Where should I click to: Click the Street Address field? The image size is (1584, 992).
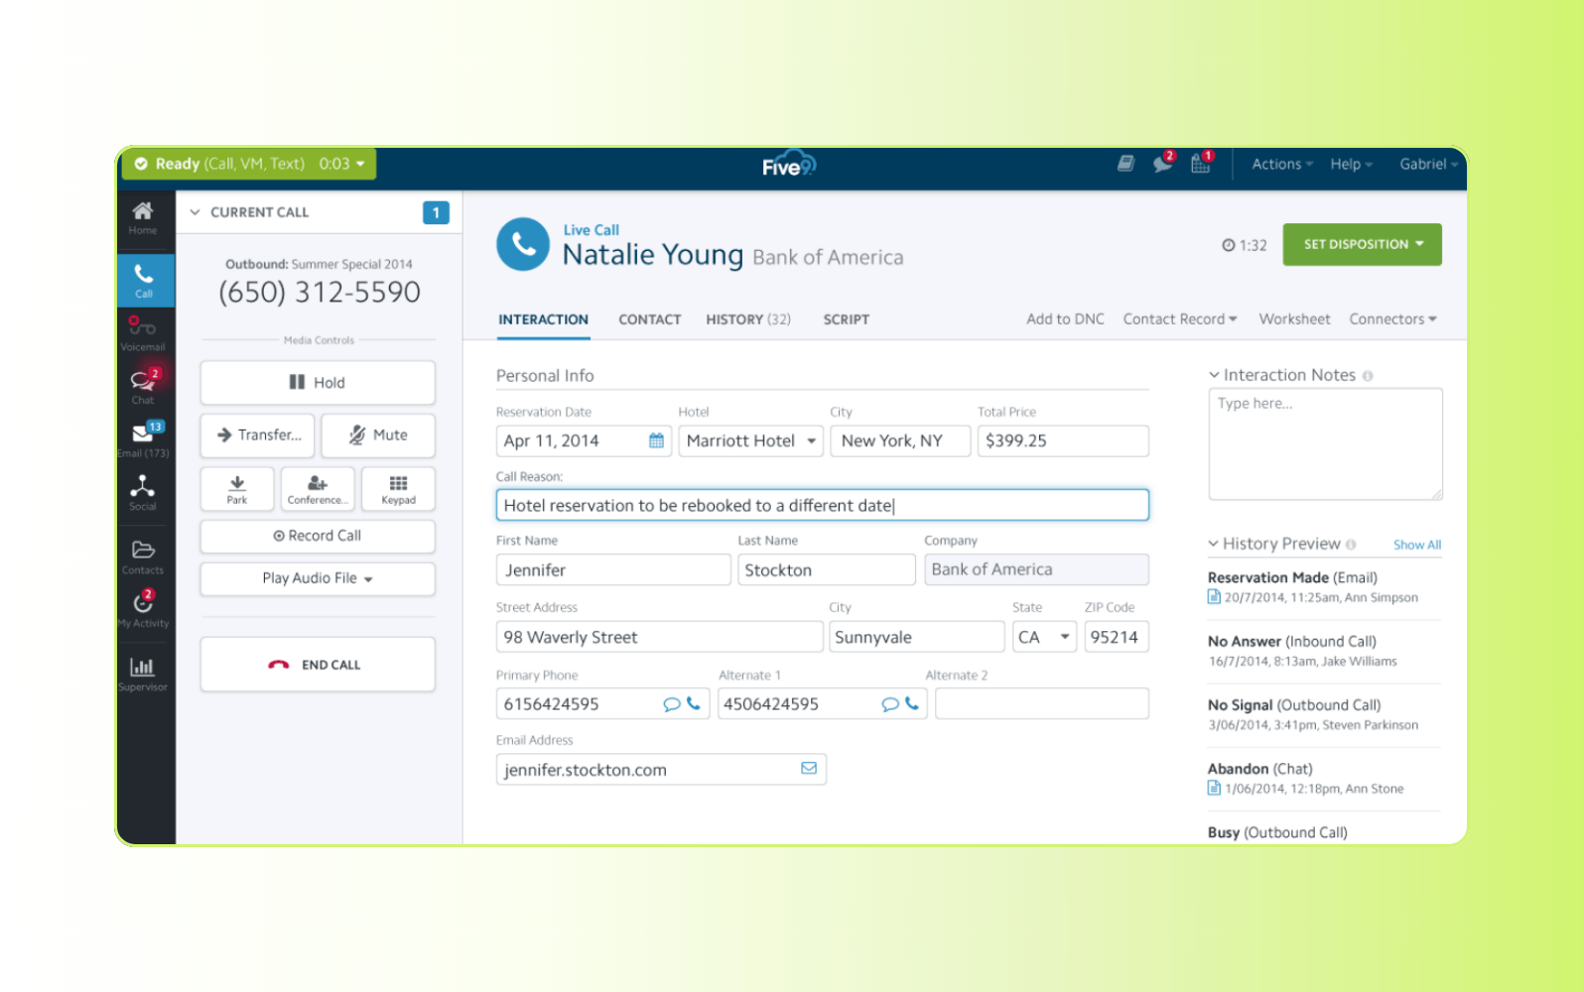pyautogui.click(x=659, y=637)
